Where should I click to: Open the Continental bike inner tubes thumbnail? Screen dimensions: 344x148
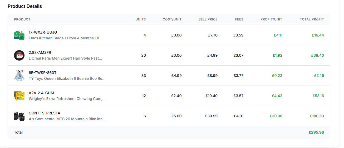tap(19, 116)
